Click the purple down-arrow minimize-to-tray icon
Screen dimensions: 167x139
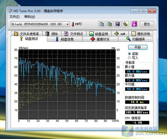134,24
